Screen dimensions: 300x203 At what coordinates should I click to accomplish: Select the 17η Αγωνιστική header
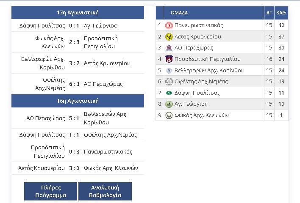coord(78,13)
